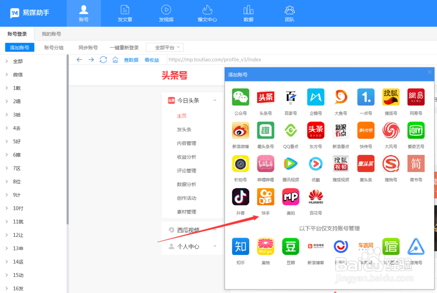This screenshot has height=293, width=437.
Task: Go back with the browser back arrow
Action: (79, 59)
